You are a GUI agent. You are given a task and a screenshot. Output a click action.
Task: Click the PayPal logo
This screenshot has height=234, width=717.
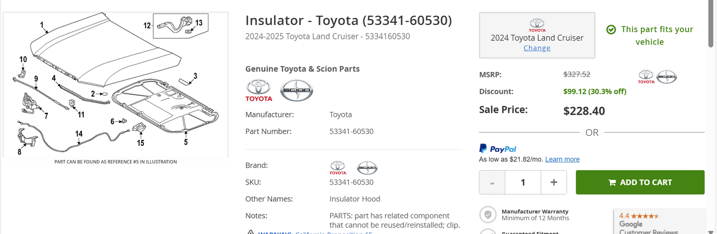pyautogui.click(x=497, y=149)
